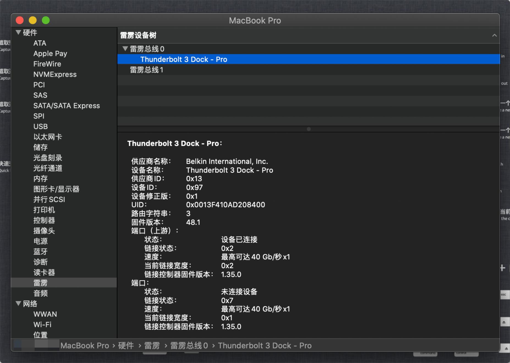The height and width of the screenshot is (363, 510).
Task: Click the 0x7 link status value
Action: (227, 301)
